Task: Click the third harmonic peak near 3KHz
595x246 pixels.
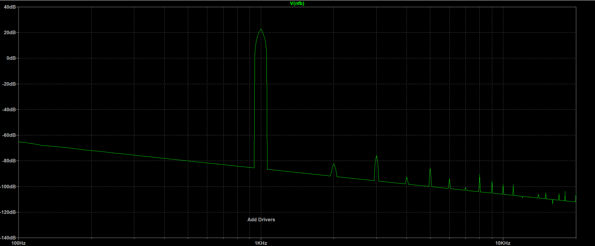Action: tap(377, 156)
